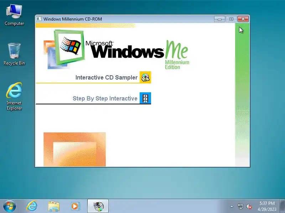Click the Windows Millennium CD-ROM taskbar button
The width and height of the screenshot is (285, 213).
point(98,206)
